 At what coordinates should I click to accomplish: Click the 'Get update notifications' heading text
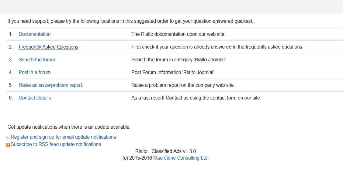coord(69,127)
